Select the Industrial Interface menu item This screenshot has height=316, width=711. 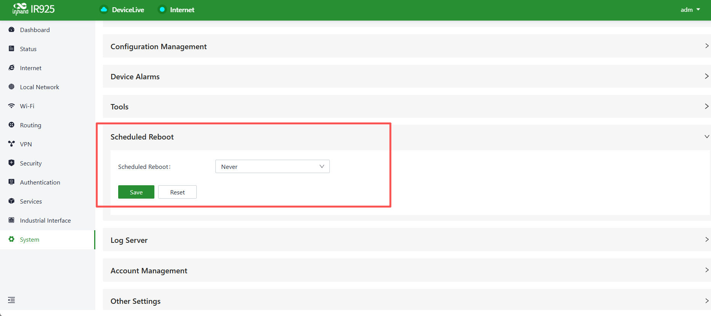(48, 220)
